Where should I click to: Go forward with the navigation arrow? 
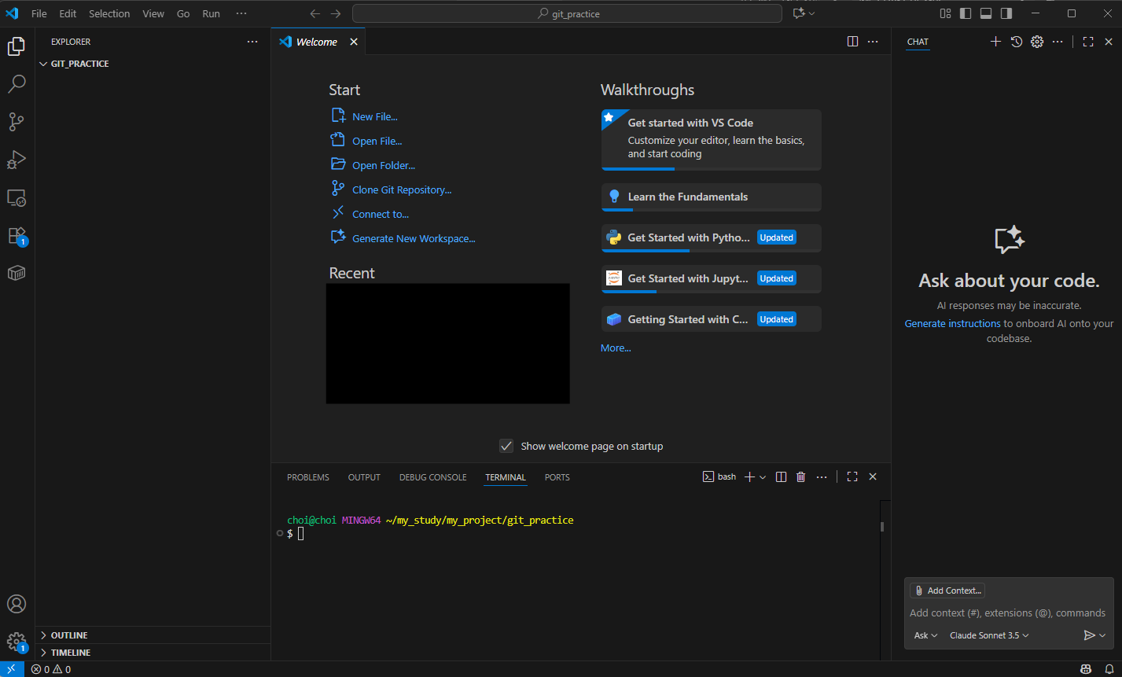coord(336,13)
